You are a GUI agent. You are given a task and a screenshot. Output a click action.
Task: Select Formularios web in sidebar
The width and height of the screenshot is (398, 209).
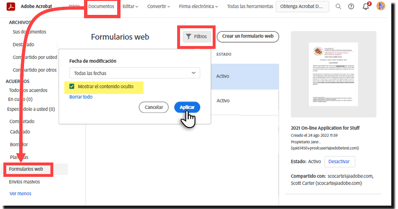point(26,169)
